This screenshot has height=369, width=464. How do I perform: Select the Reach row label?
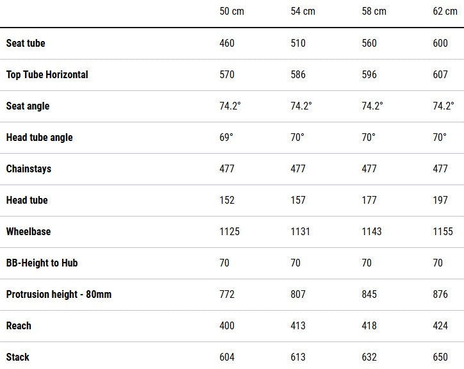point(19,326)
